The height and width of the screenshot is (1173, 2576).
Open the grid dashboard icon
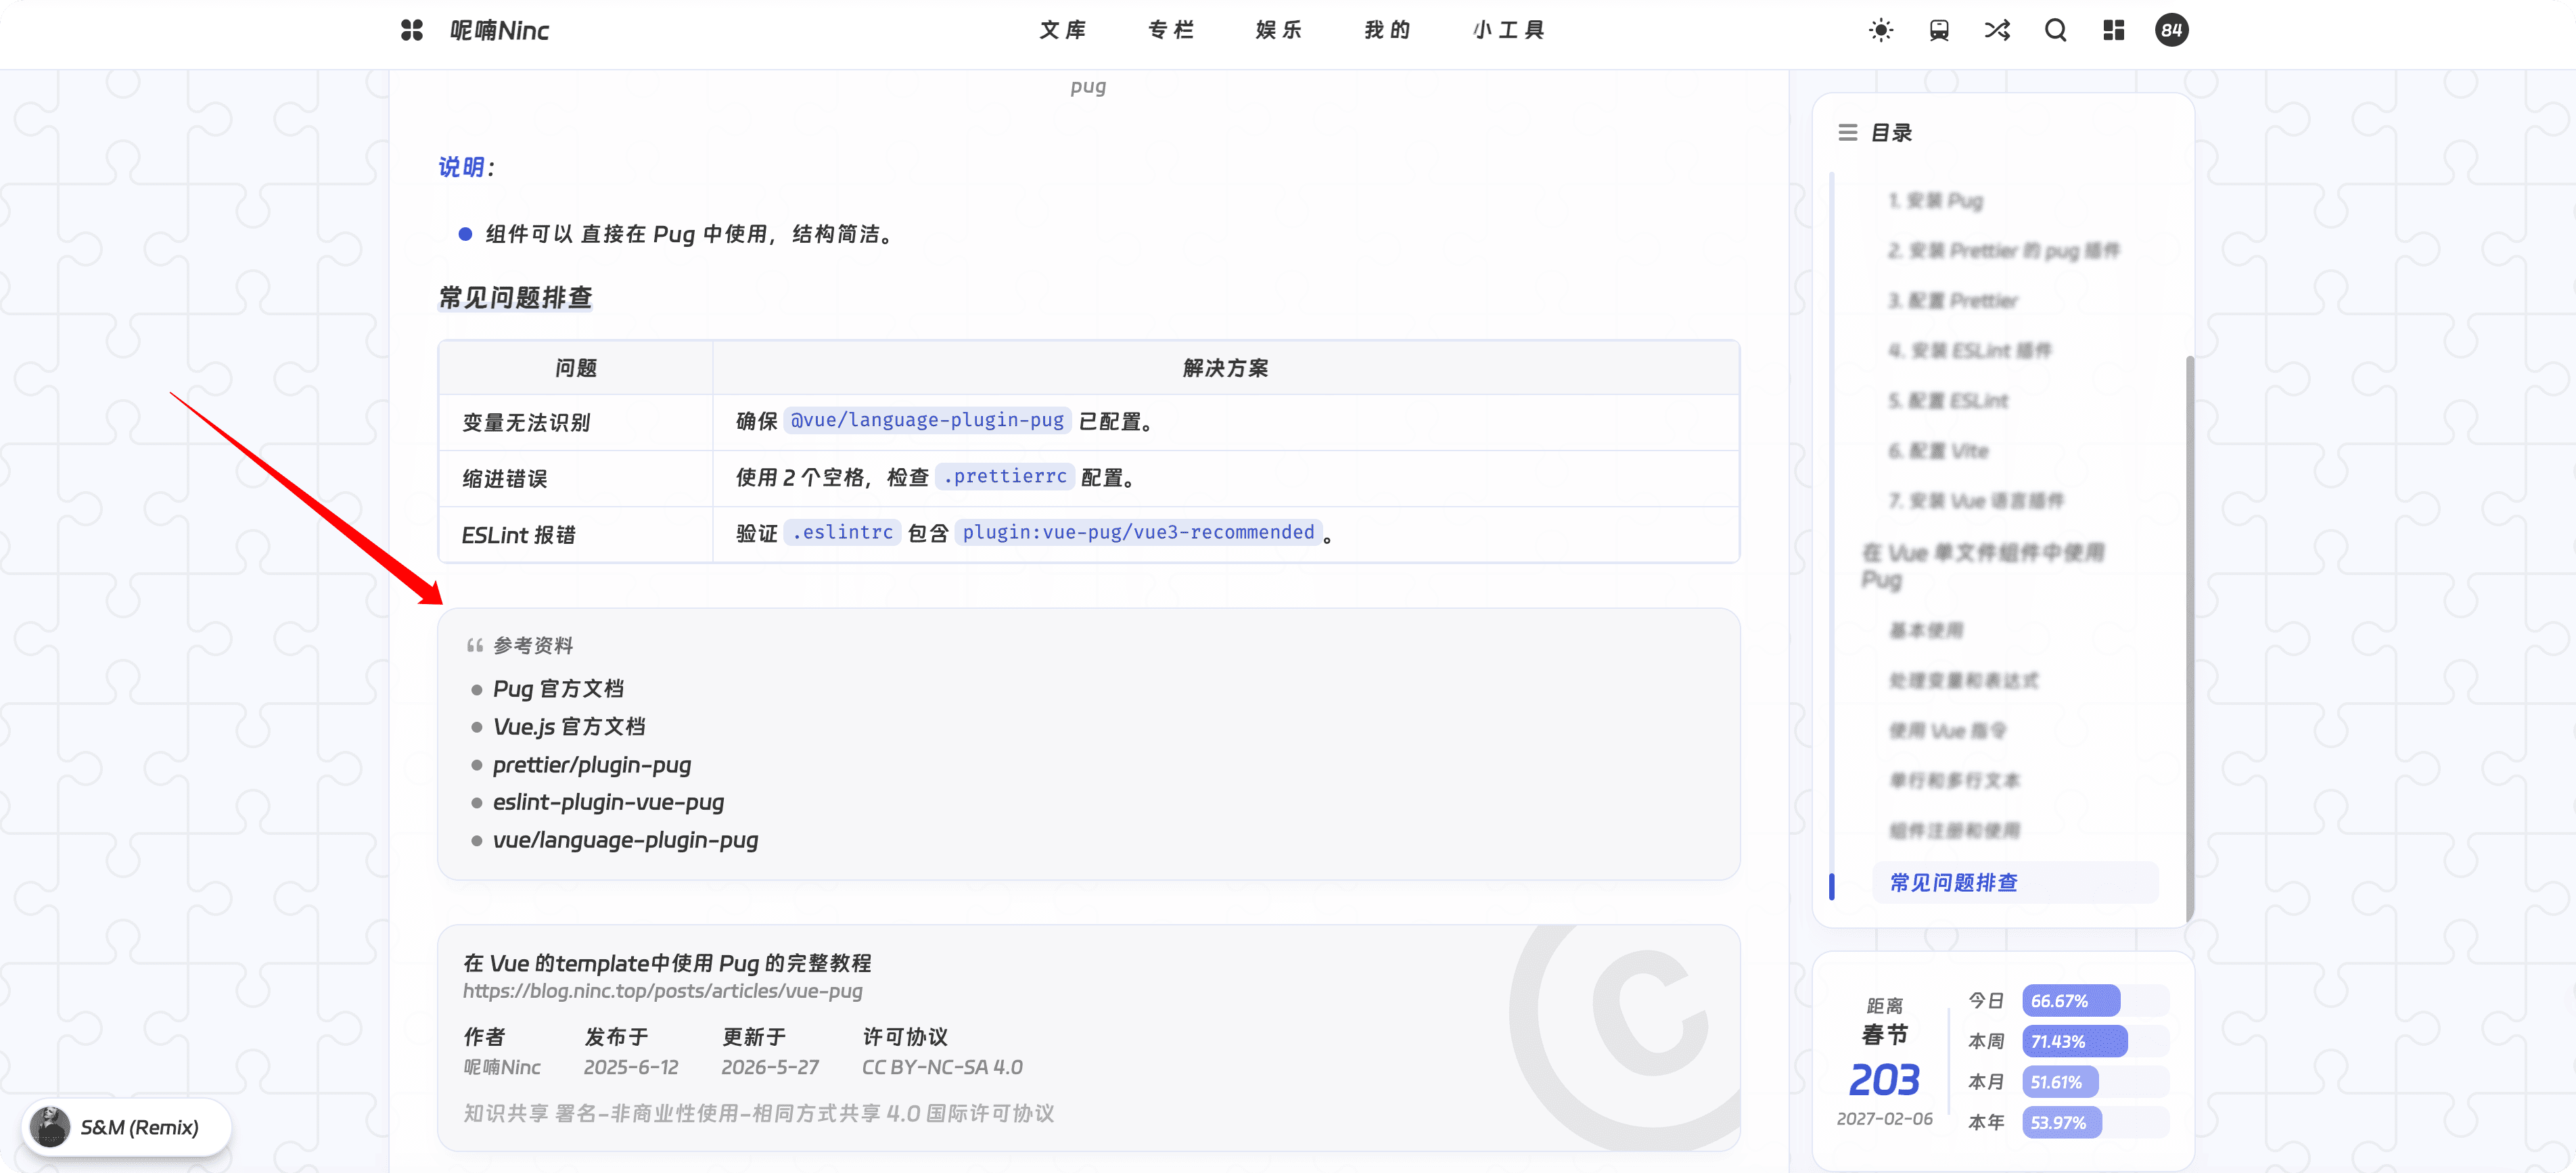2113,30
